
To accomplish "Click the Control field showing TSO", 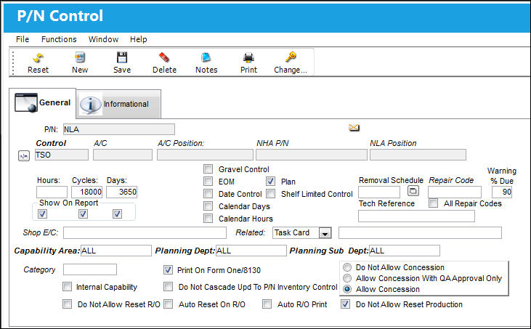I will [x=61, y=155].
